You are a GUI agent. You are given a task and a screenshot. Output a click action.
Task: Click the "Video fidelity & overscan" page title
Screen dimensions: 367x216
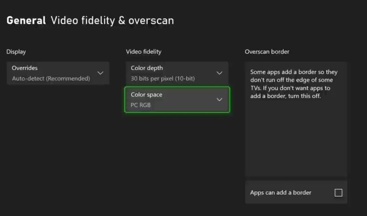(x=112, y=21)
